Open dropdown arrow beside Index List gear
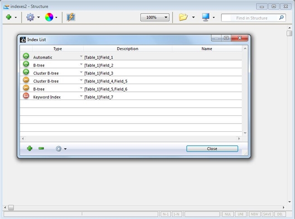The width and height of the screenshot is (295, 219). (65, 149)
